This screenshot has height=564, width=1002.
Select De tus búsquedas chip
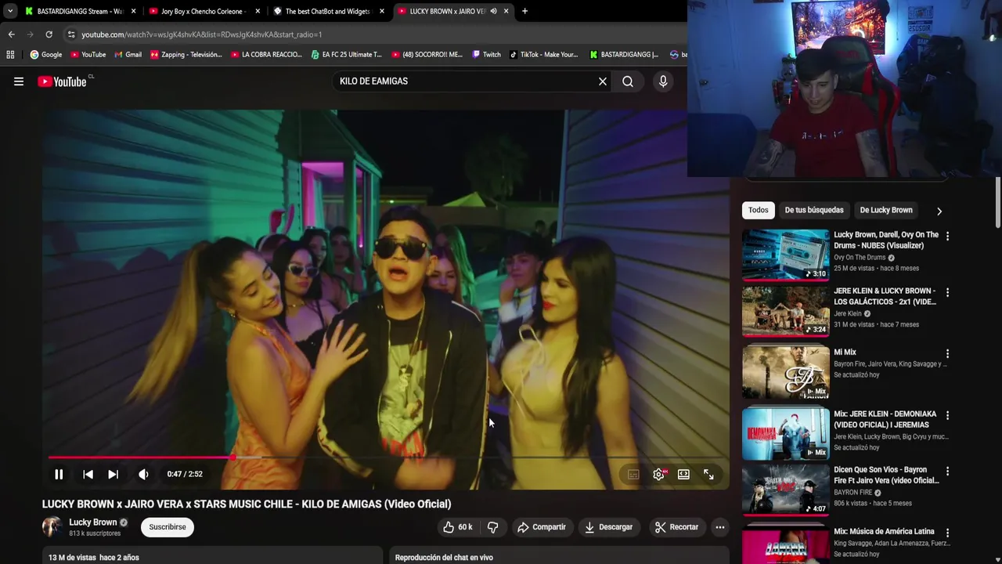tap(814, 210)
